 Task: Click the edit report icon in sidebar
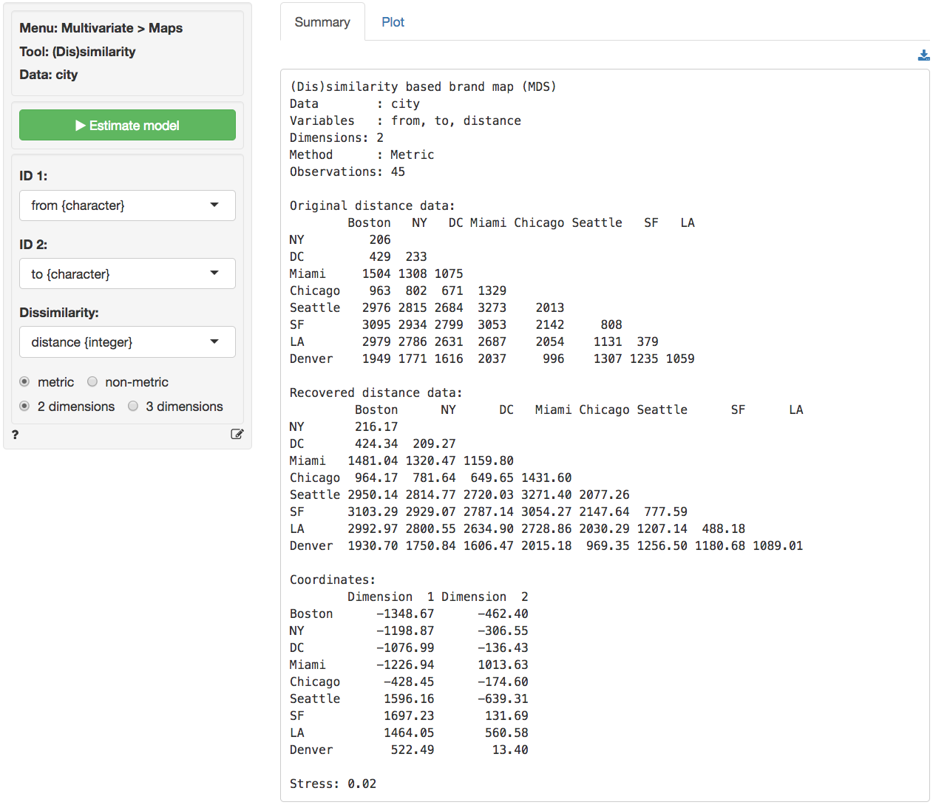coord(237,435)
